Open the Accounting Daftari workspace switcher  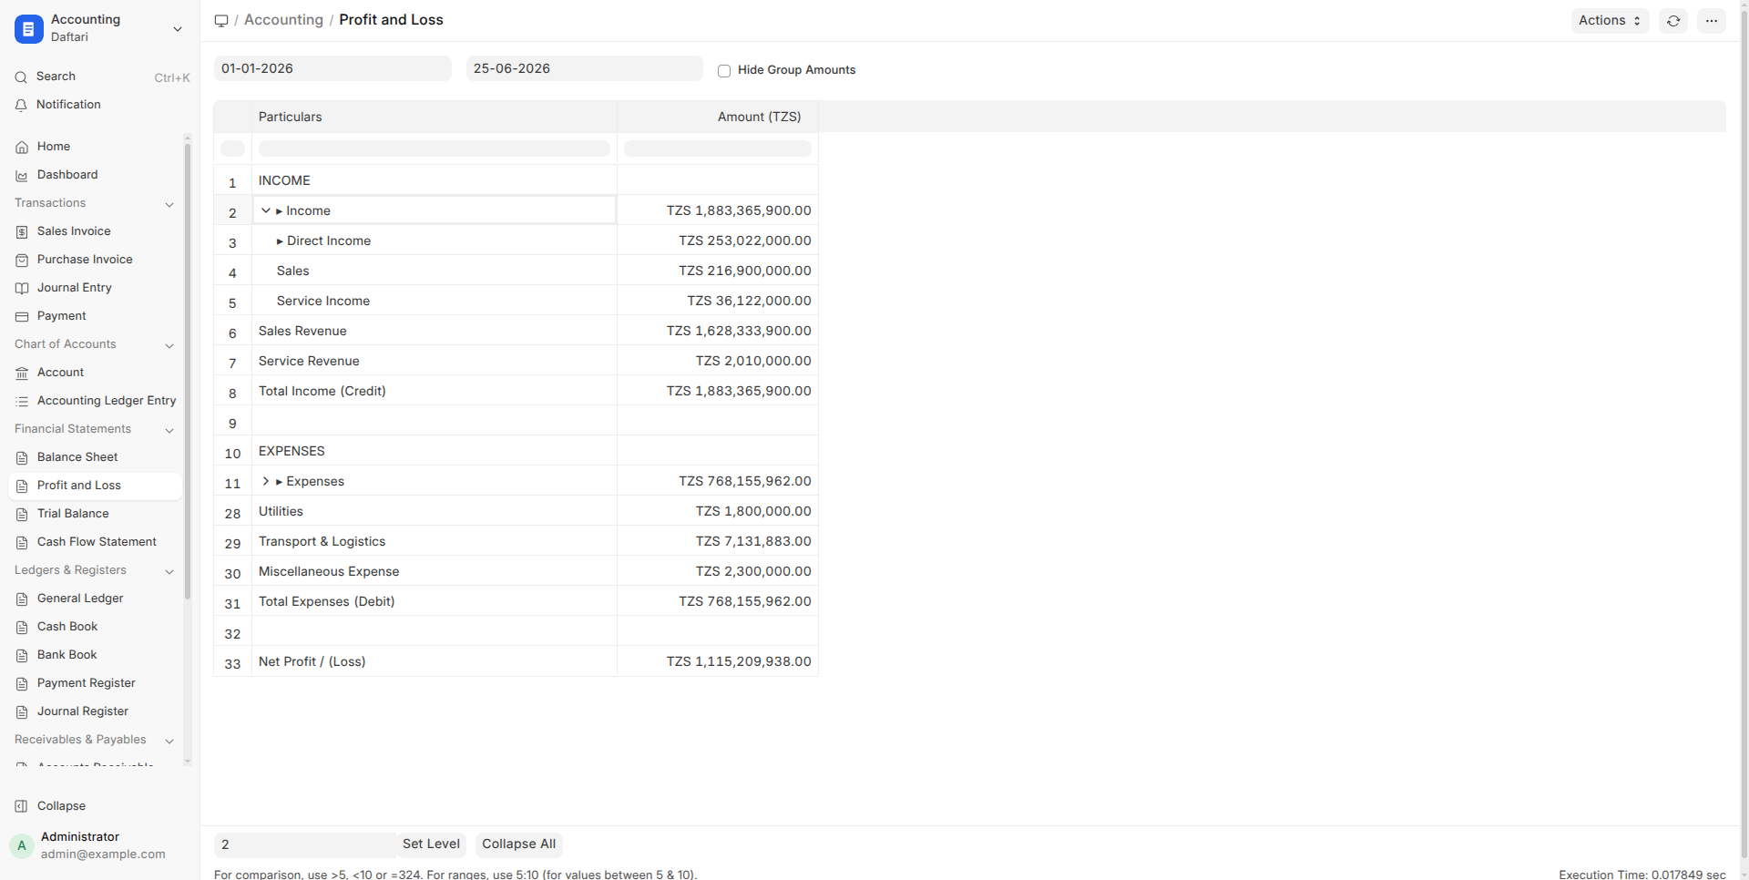pos(98,28)
